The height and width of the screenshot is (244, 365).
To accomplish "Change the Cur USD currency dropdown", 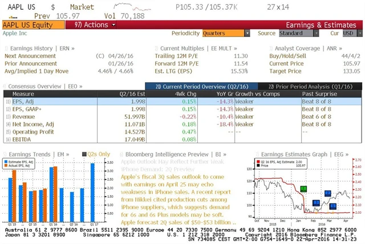I will click(349, 33).
